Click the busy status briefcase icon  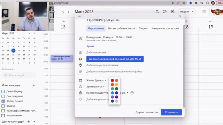click(80, 86)
